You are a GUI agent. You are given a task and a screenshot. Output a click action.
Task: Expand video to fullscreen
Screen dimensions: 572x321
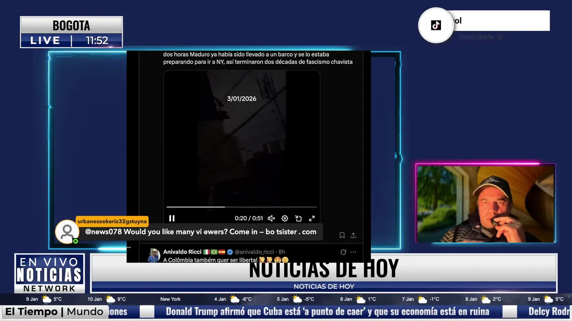(x=312, y=218)
